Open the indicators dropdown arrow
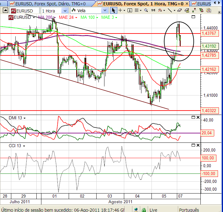Screen dimensions: 223x212 coord(164,11)
